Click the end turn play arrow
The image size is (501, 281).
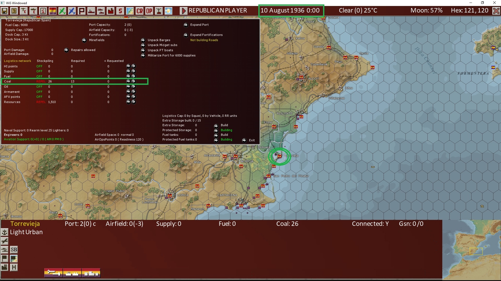click(183, 11)
